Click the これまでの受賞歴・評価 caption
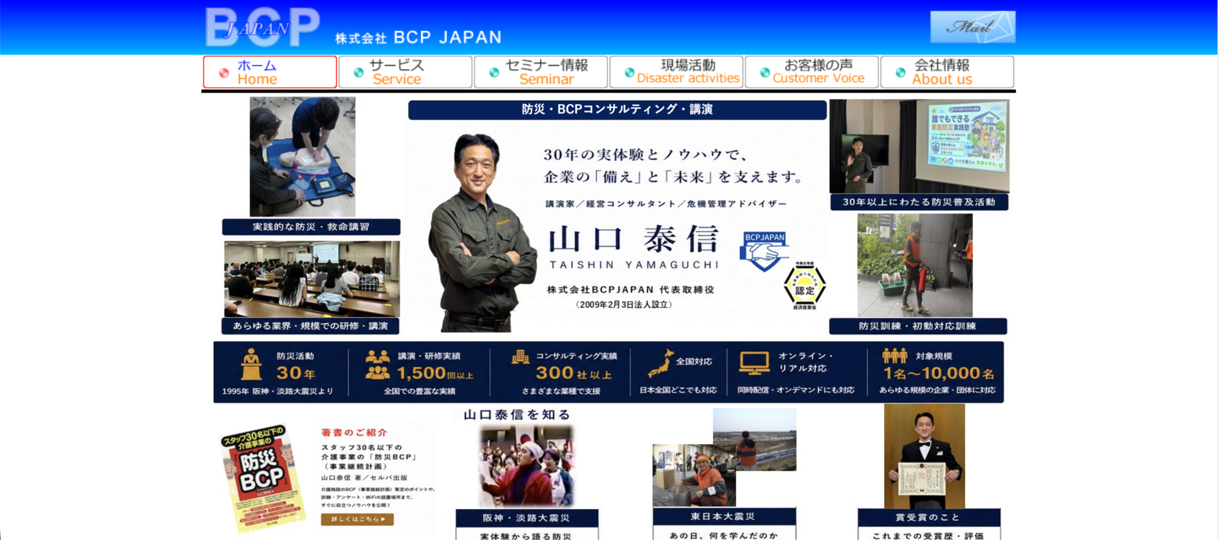This screenshot has height=540, width=1220. [x=929, y=536]
